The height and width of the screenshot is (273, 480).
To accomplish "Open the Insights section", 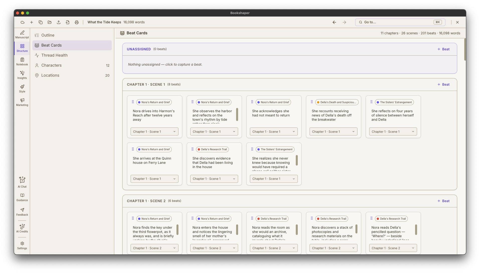I will [x=22, y=75].
